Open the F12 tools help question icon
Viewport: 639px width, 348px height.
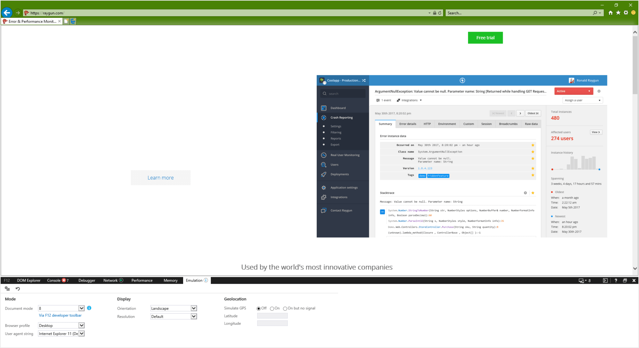pos(616,280)
